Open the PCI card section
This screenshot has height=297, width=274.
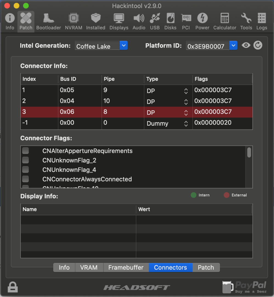(186, 21)
